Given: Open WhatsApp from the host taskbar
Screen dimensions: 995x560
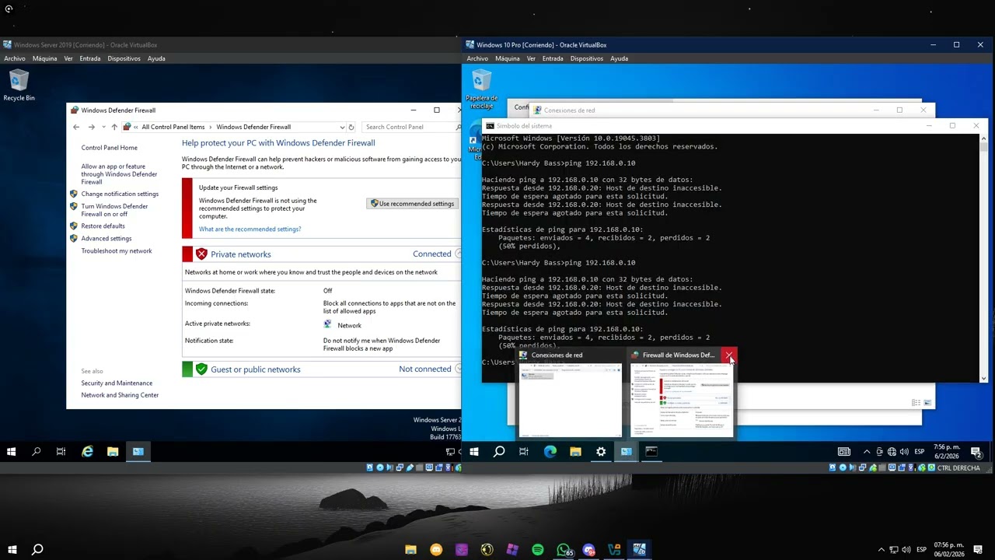Looking at the screenshot, I should 564,550.
